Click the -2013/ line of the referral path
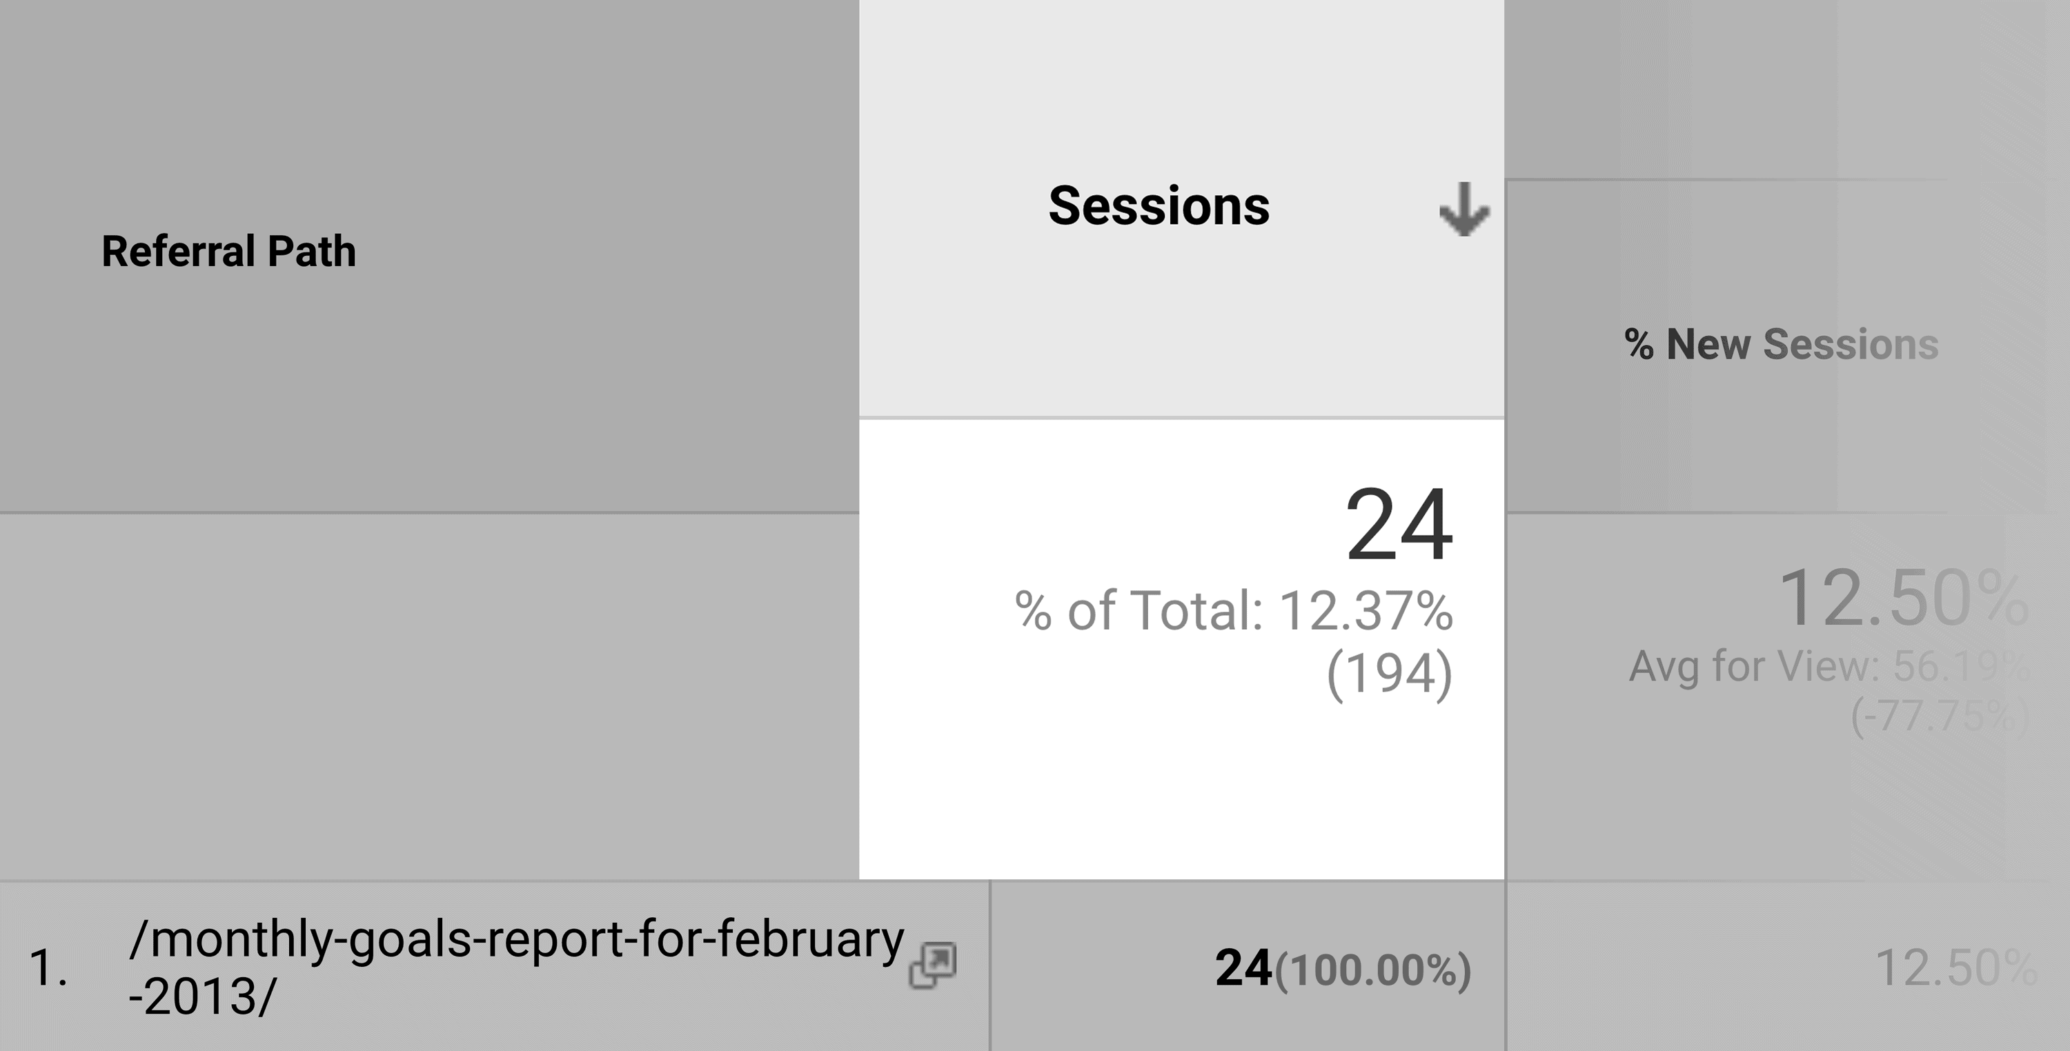This screenshot has height=1051, width=2070. pyautogui.click(x=202, y=998)
